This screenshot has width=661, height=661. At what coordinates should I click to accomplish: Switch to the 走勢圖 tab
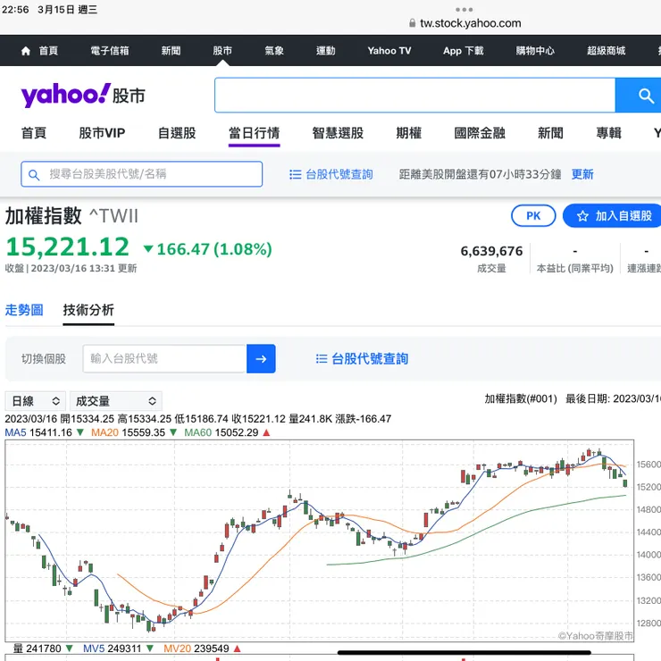click(24, 310)
